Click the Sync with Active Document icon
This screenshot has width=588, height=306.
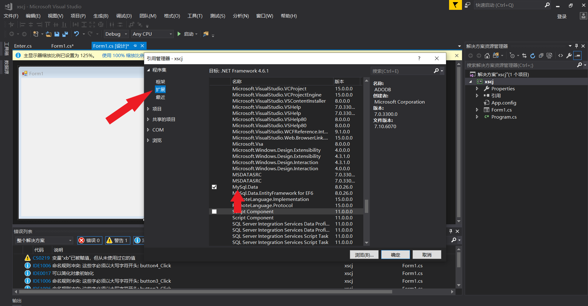524,56
